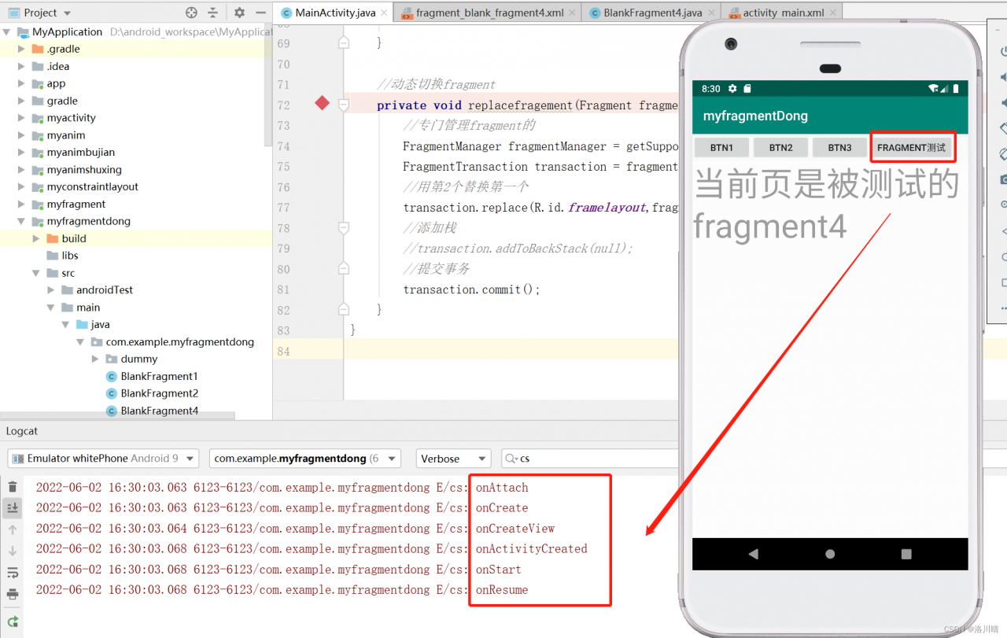Click the onResume log line
The image size is (1007, 638).
(x=282, y=590)
